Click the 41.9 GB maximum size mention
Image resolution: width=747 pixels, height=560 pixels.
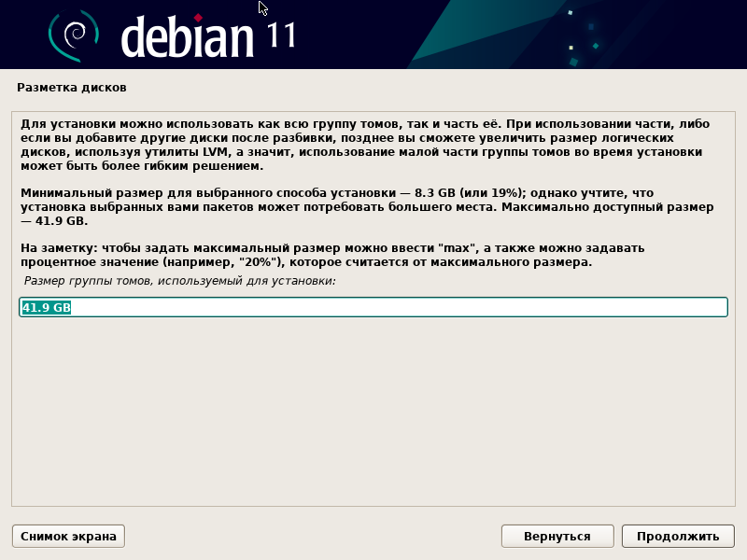tap(51, 222)
